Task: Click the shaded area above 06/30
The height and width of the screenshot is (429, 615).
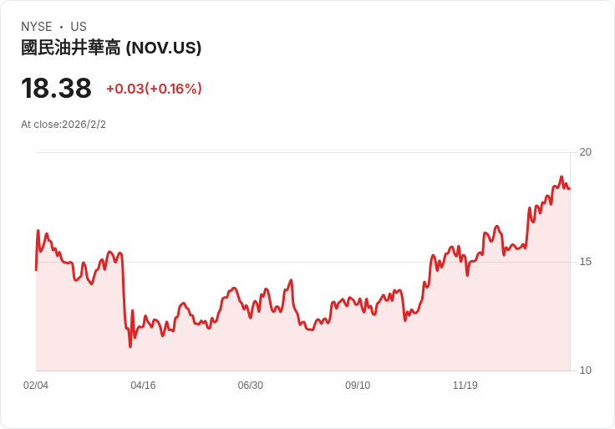Action: (250, 343)
